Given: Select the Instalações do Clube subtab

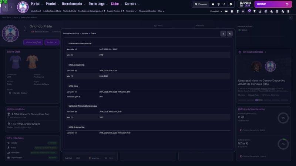Looking at the screenshot, I should [x=52, y=11].
